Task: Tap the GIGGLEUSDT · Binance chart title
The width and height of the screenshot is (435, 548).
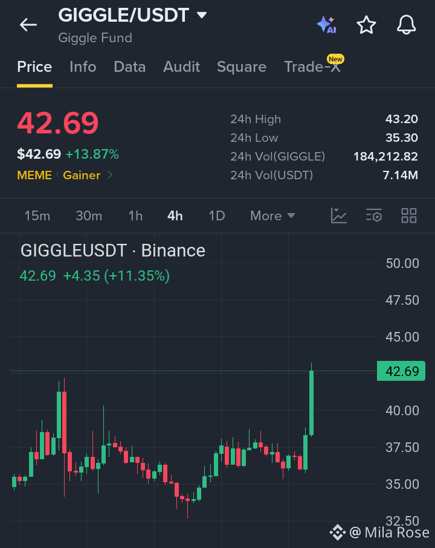Action: (x=113, y=250)
